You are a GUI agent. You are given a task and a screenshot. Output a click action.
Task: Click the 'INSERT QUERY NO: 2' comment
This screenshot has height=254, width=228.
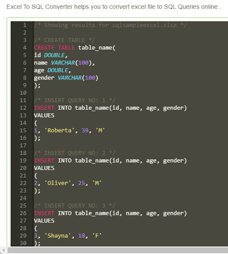74,153
